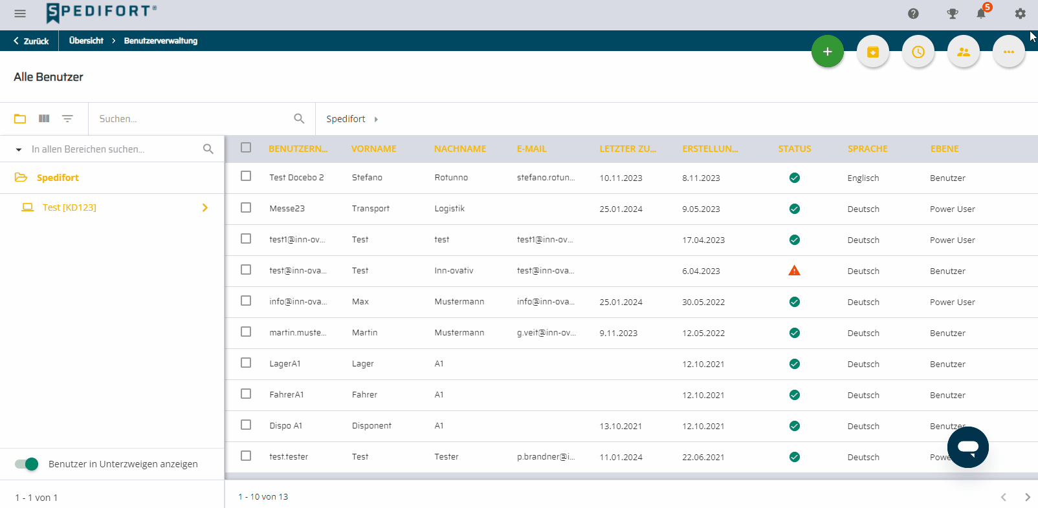Toggle the select-all header checkbox

click(x=246, y=147)
